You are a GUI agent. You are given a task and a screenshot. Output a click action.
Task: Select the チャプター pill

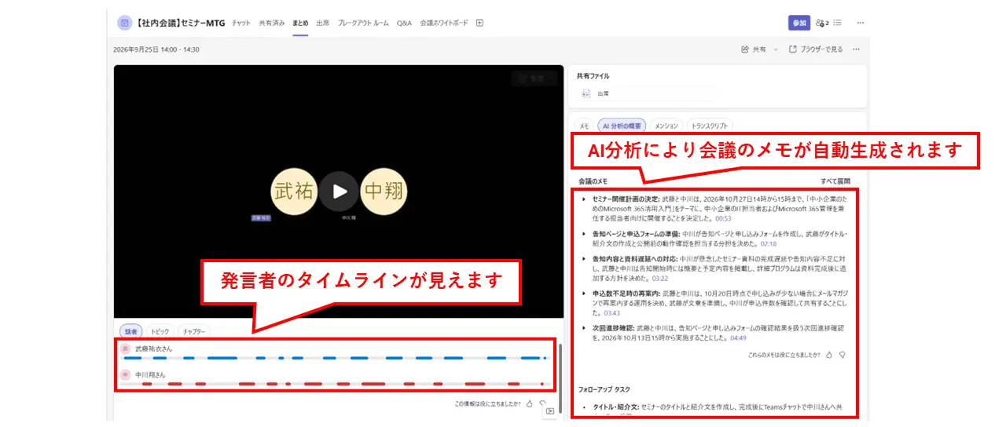point(193,331)
